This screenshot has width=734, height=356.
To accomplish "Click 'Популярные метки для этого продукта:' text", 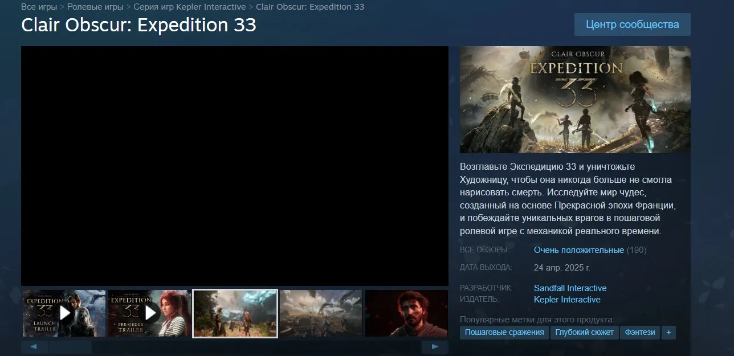I will point(537,320).
